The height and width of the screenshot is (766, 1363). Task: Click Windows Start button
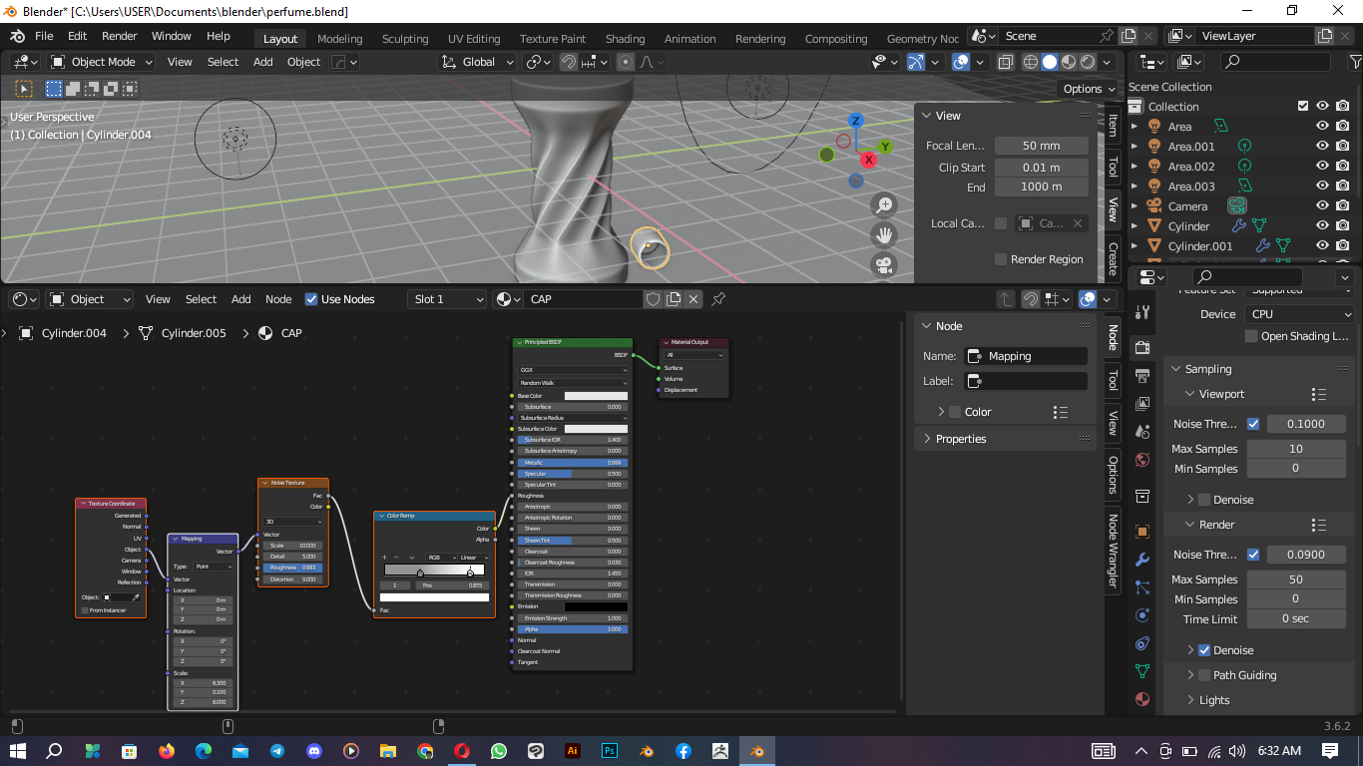point(18,751)
